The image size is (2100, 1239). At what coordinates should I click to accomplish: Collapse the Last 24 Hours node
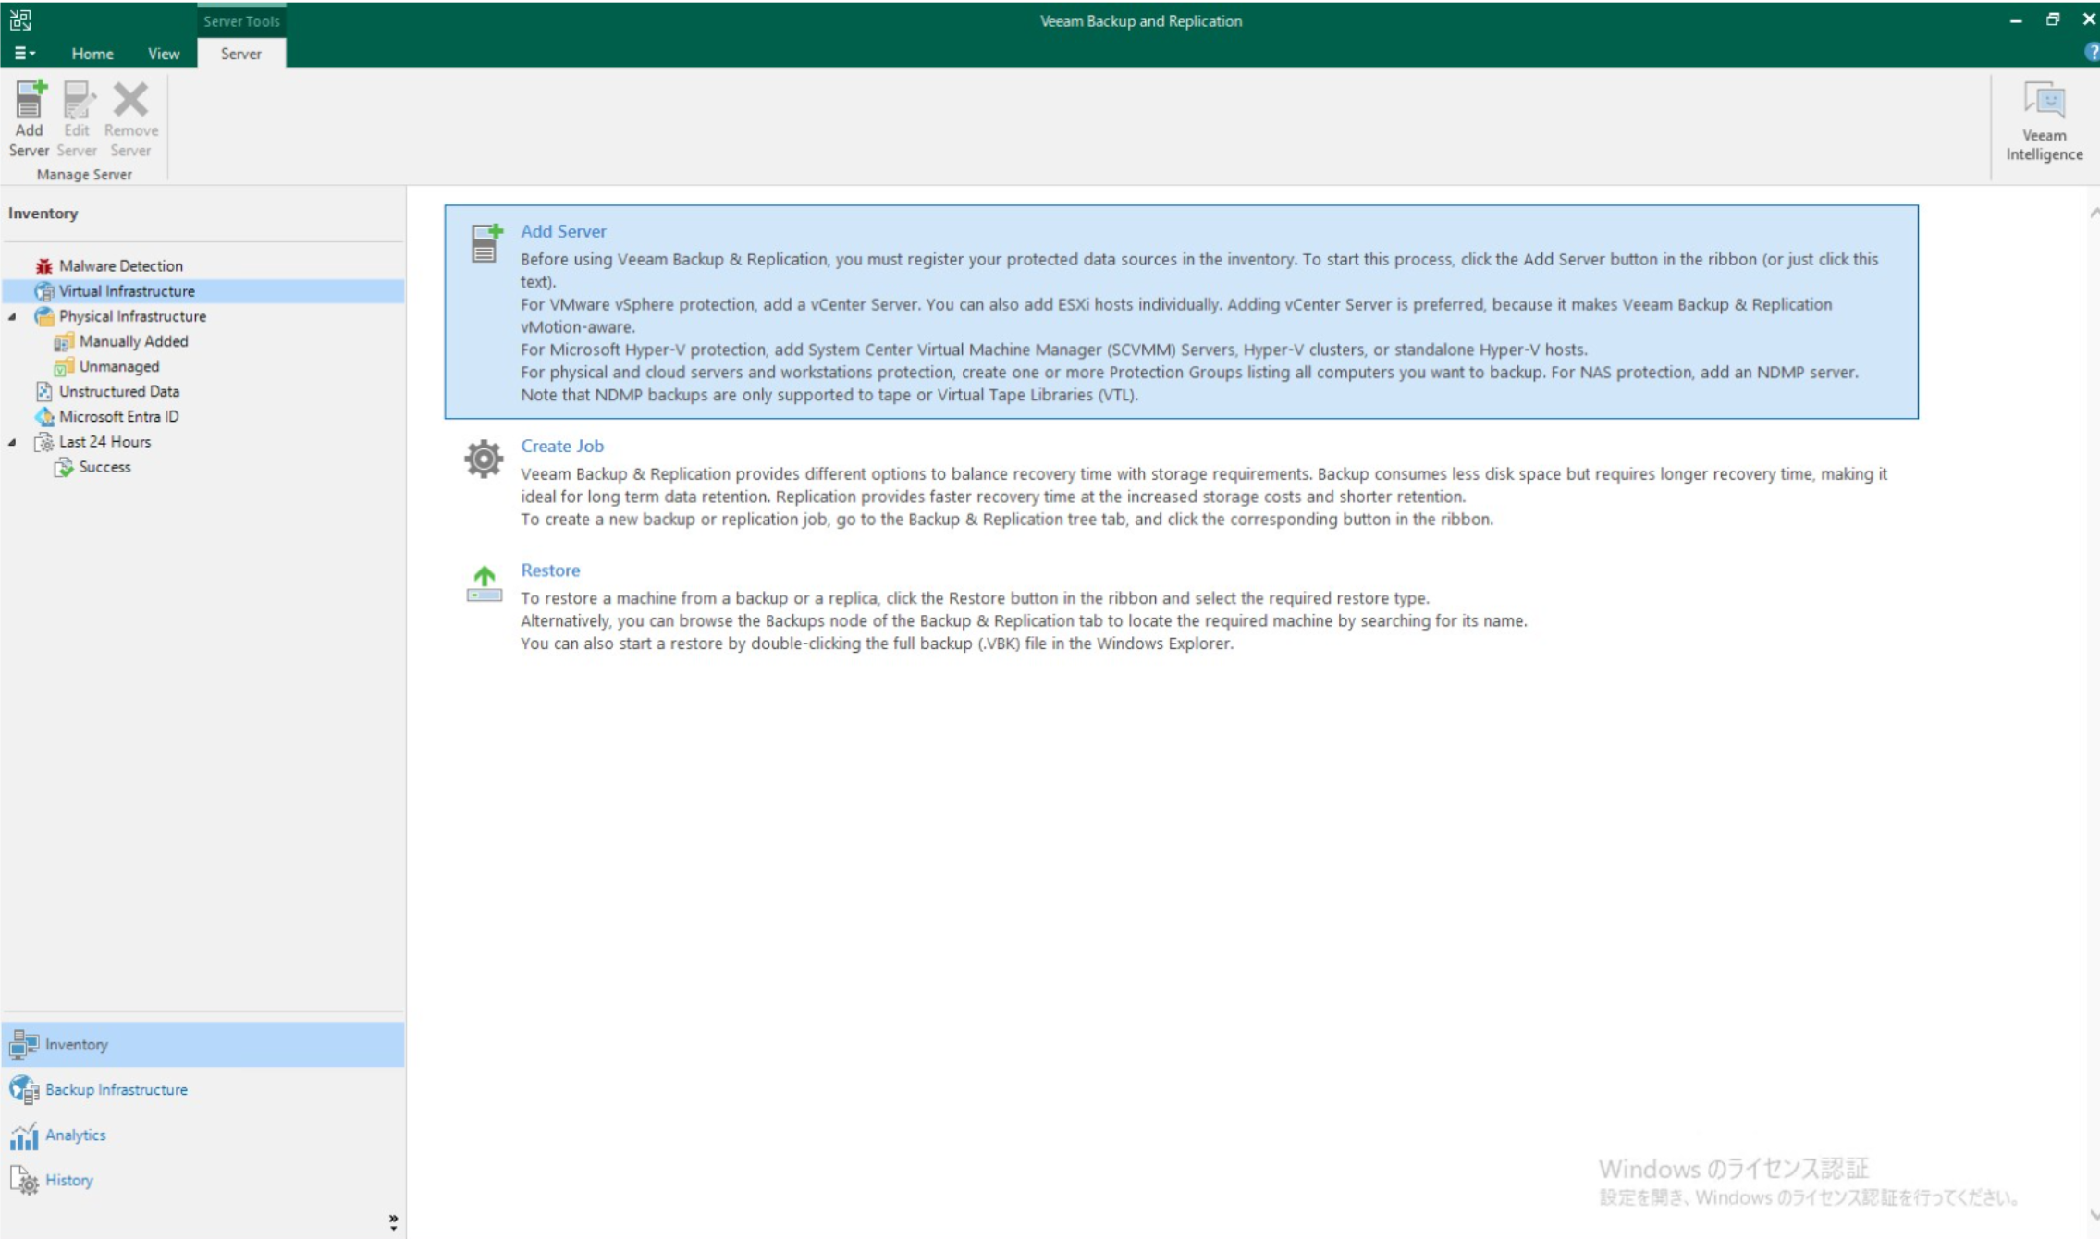tap(12, 442)
